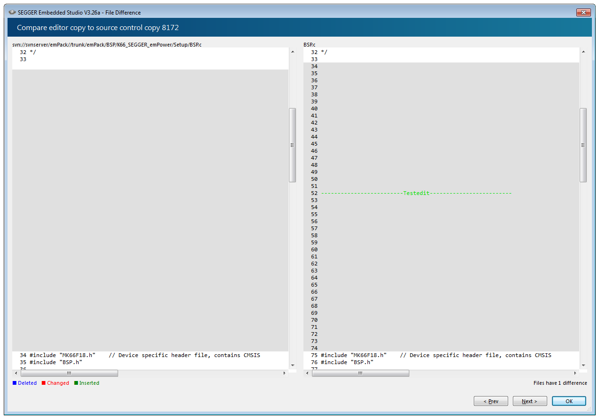Click right pane vertical scroll up arrow

coord(583,52)
